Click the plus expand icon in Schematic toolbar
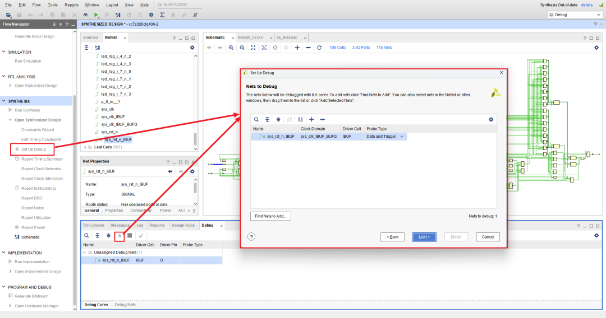 [x=297, y=48]
